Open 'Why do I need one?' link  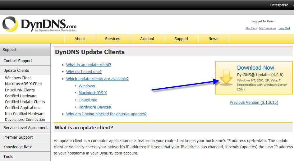(84, 72)
